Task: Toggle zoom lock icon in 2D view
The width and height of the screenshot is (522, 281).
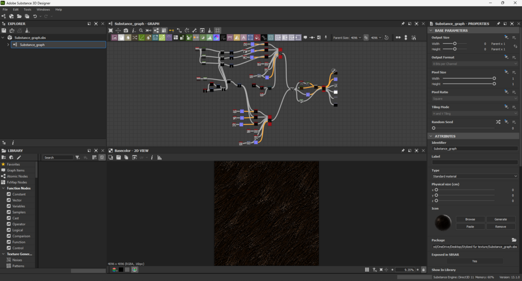Action: pyautogui.click(x=423, y=270)
